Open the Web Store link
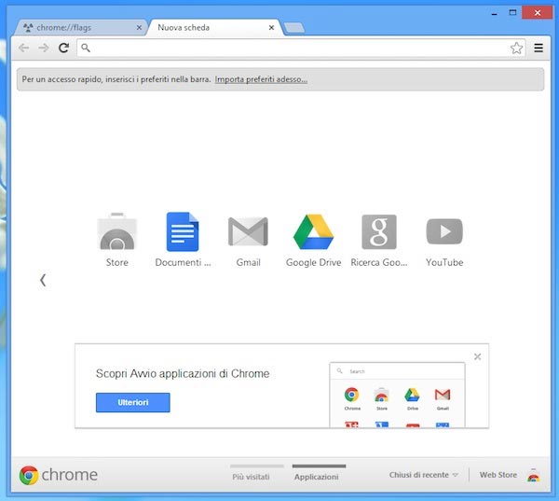The width and height of the screenshot is (559, 501). pyautogui.click(x=498, y=475)
